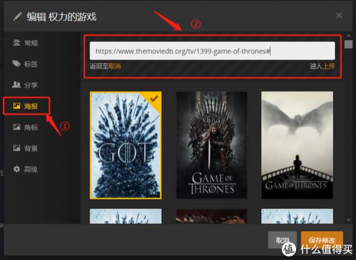Choose the Ned Stark throne poster
356x260 pixels.
point(211,145)
